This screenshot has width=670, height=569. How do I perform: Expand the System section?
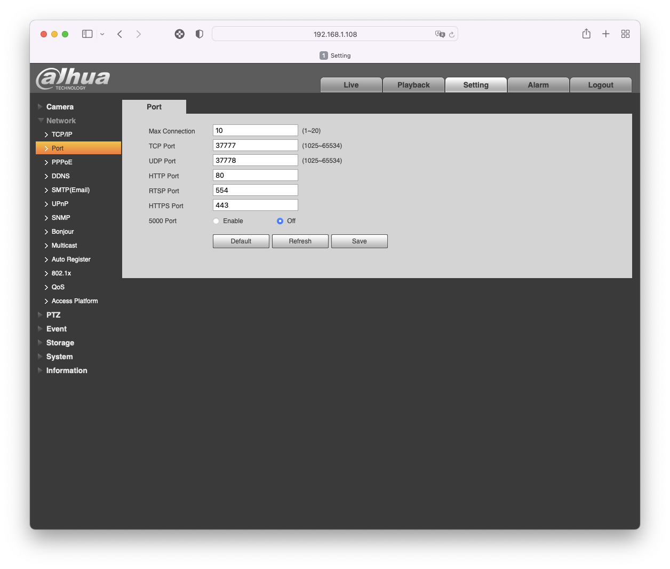point(59,357)
